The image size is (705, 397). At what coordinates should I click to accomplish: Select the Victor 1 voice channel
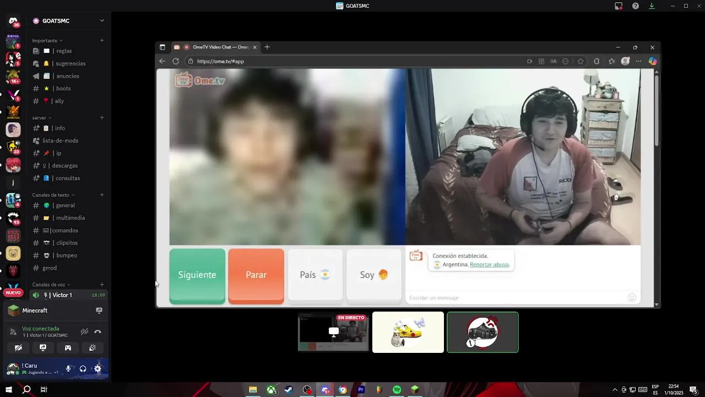(69, 295)
